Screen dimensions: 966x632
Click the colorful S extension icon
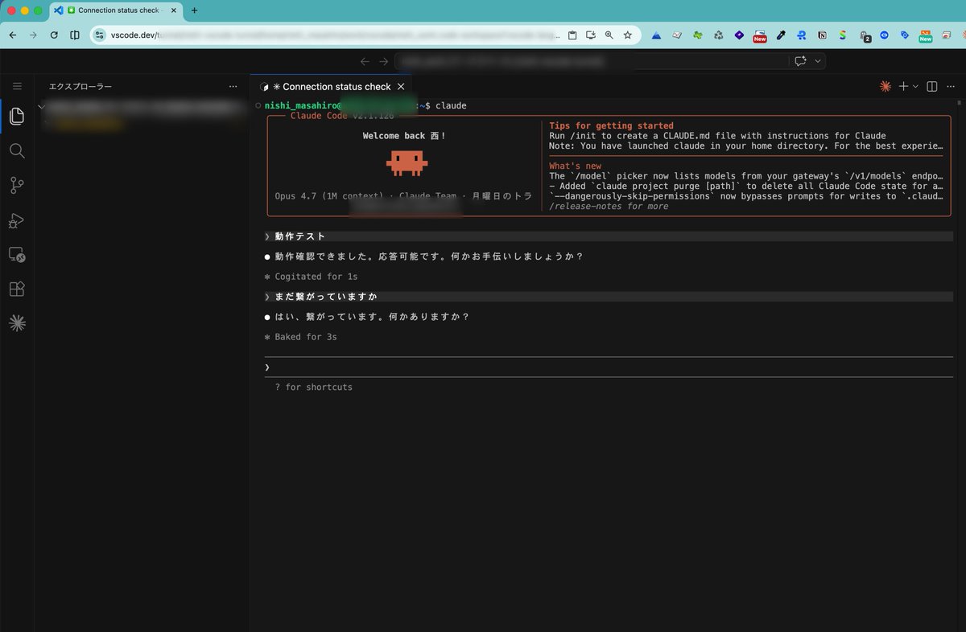(843, 35)
